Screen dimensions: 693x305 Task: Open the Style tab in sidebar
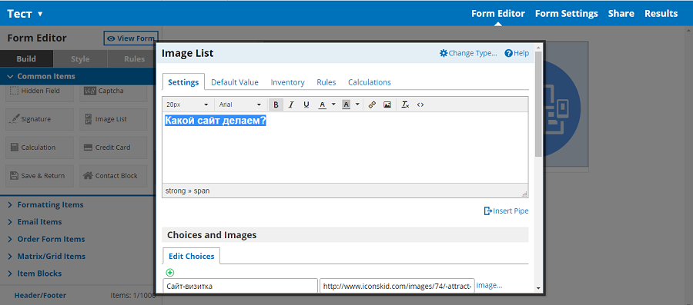[80, 58]
